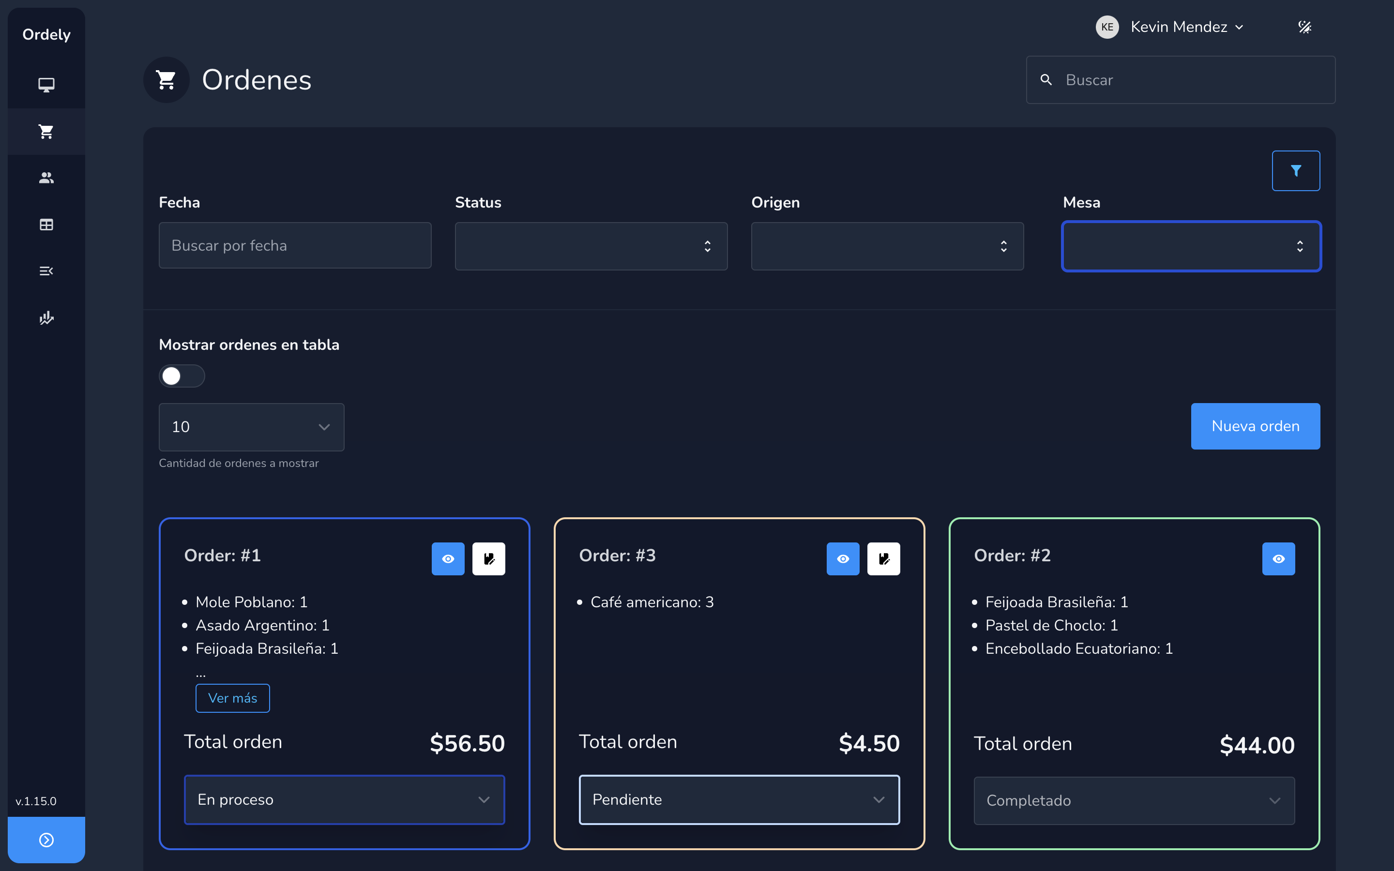Click Café americano: 3 item
Screen dimensions: 1394x871
652,602
